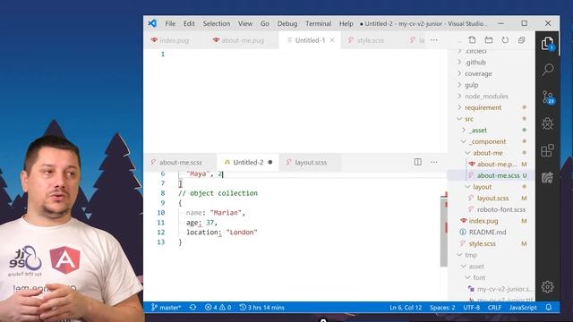Open the Explorer view in activity bar
Screen dimensions: 573x322
pyautogui.click(x=547, y=44)
